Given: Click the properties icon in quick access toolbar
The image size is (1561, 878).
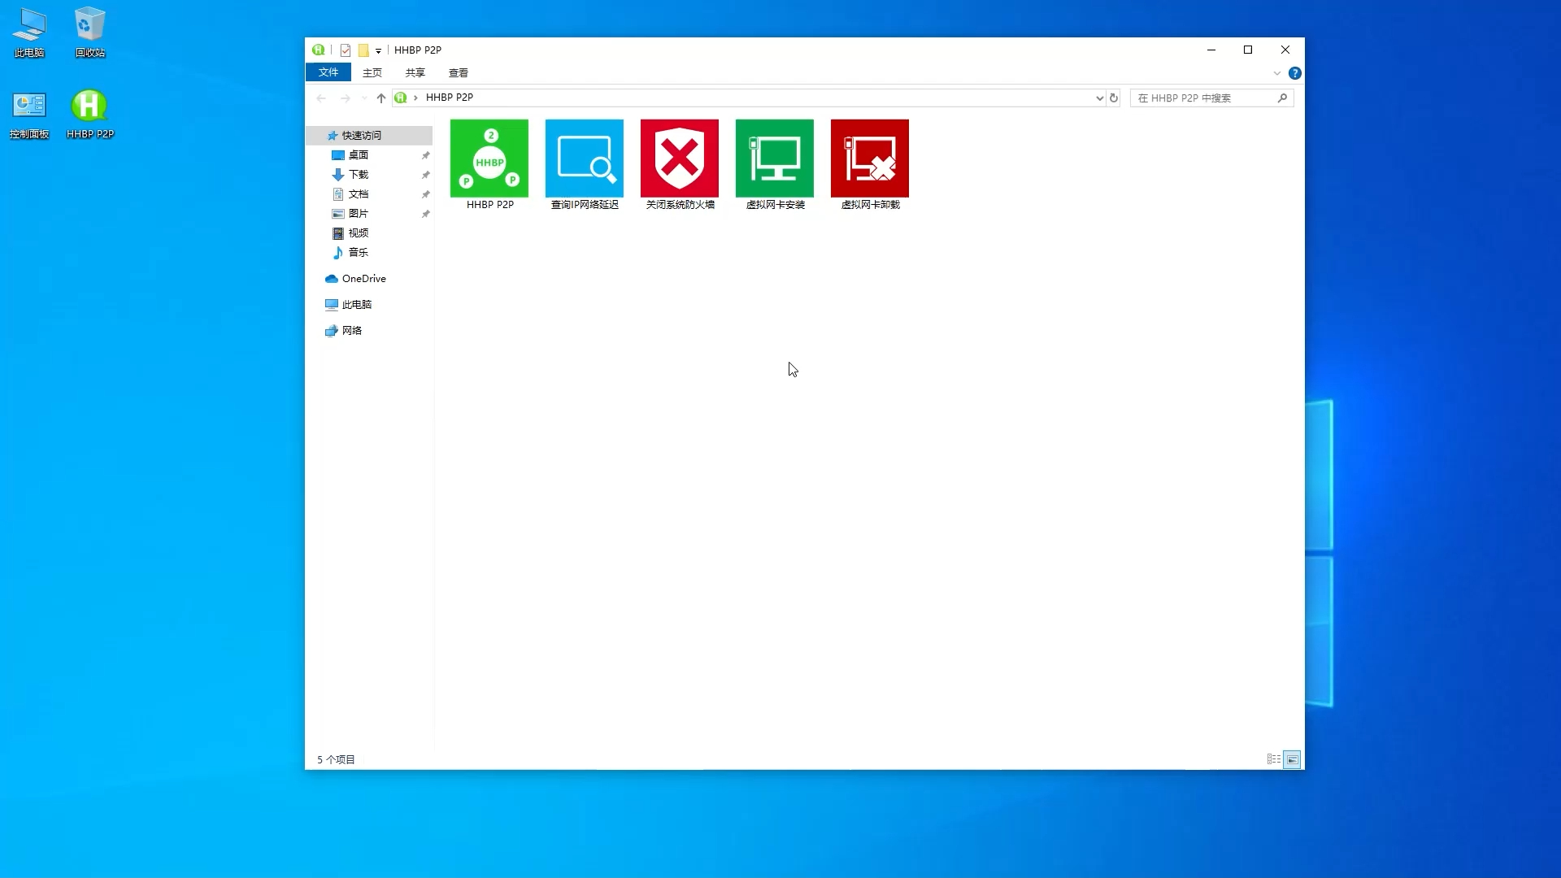Looking at the screenshot, I should [x=346, y=50].
